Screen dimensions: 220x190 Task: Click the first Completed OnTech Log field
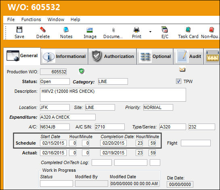(102, 162)
